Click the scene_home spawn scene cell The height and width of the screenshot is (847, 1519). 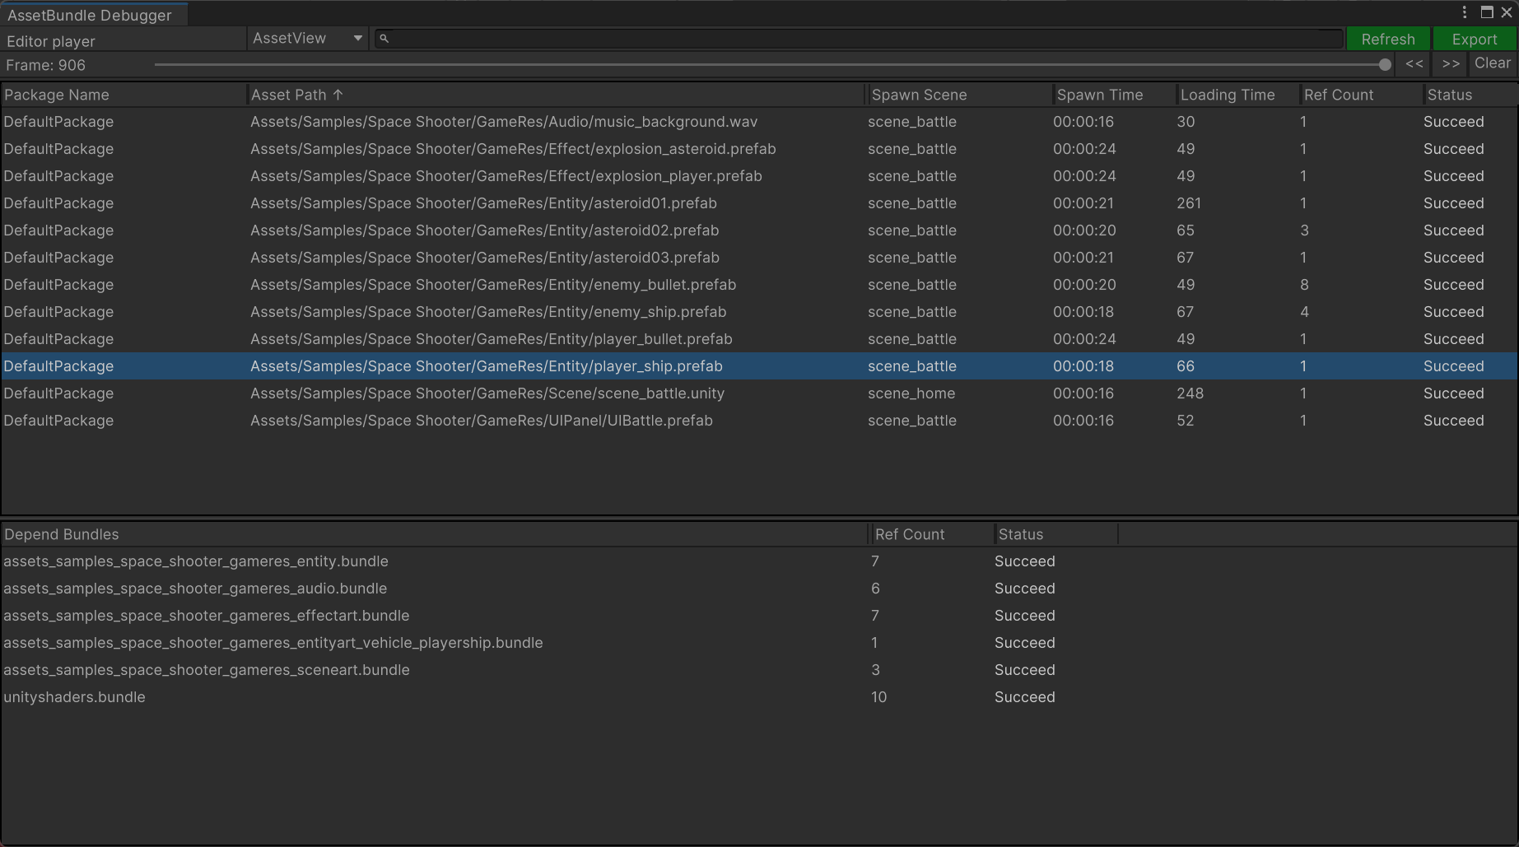911,393
